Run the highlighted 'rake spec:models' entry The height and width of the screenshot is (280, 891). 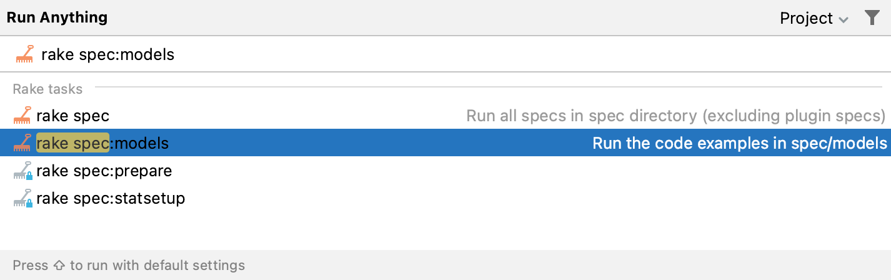(102, 143)
